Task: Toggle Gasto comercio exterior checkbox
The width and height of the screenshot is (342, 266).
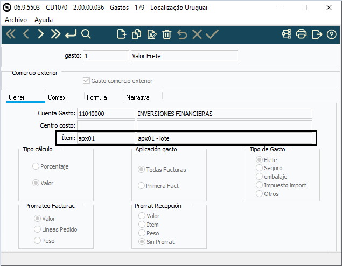Action: 86,81
